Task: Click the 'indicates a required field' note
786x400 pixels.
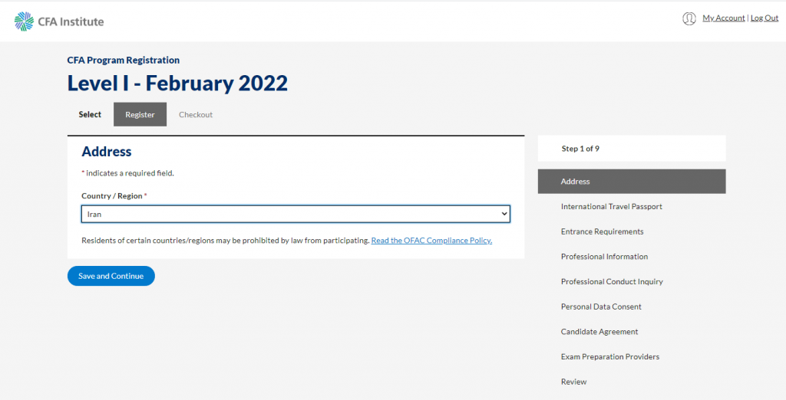Action: pos(130,173)
